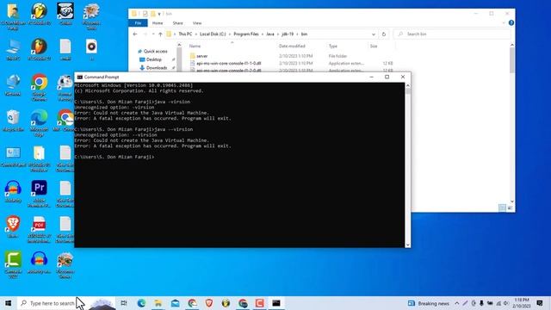Click jdk-19 in the address breadcrumb
Viewport: 551px width, 310px height.
(x=288, y=34)
